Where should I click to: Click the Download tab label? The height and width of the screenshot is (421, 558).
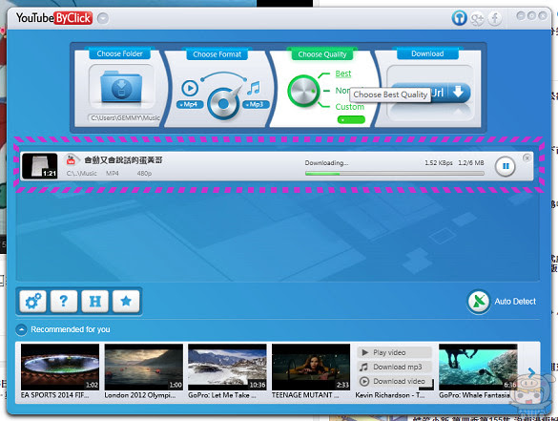pos(427,53)
